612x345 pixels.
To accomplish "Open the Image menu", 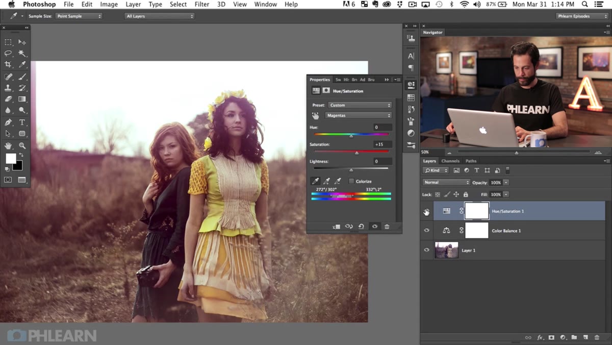I will pos(109,4).
